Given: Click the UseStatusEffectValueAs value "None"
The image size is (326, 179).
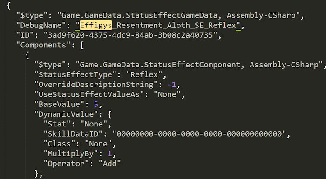Looking at the screenshot, I should (x=167, y=94).
